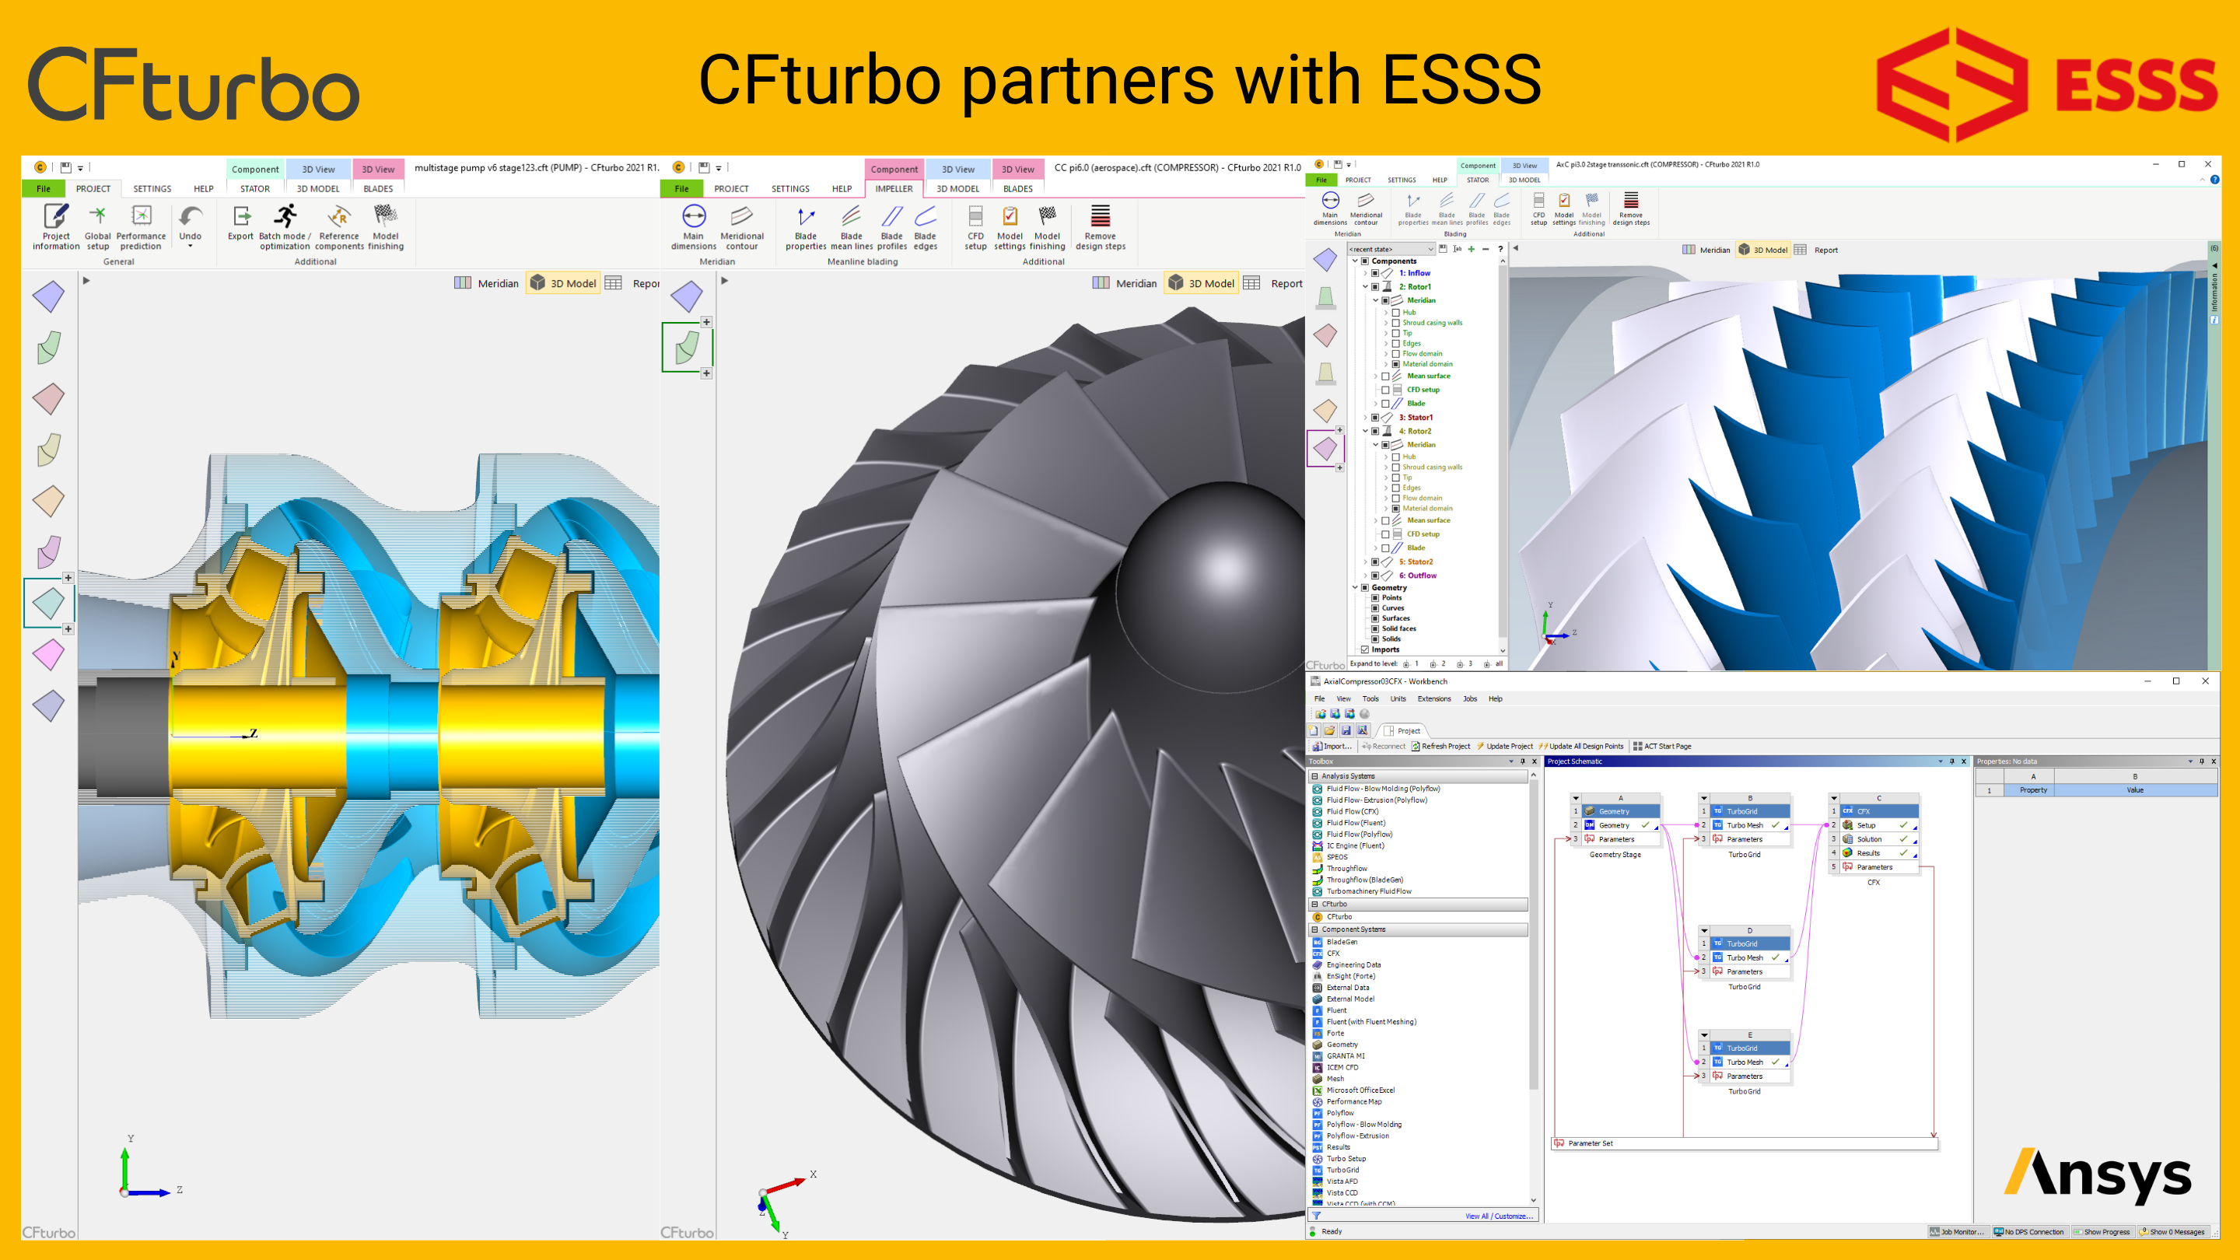Toggle Tip checkbox under 2: Rotor1

click(1395, 333)
